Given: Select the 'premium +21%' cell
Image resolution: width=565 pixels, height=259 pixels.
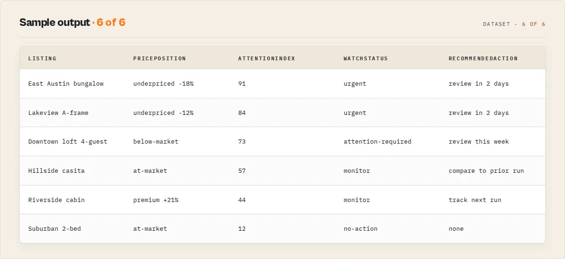Looking at the screenshot, I should click(x=156, y=200).
